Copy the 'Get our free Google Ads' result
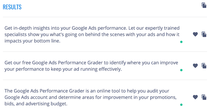214x112 pixels. coord(204,66)
